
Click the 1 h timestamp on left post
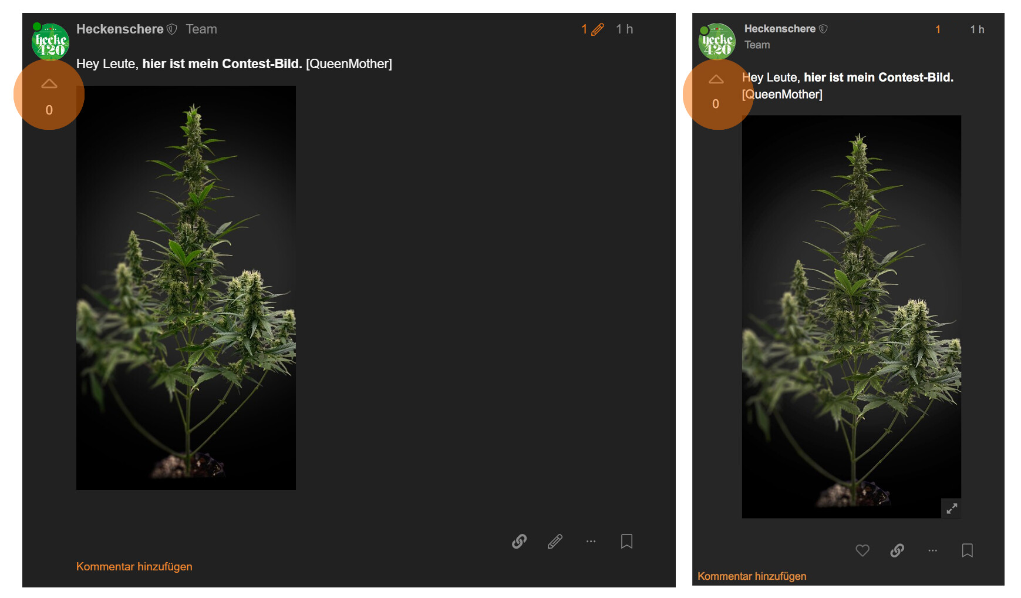(x=624, y=29)
